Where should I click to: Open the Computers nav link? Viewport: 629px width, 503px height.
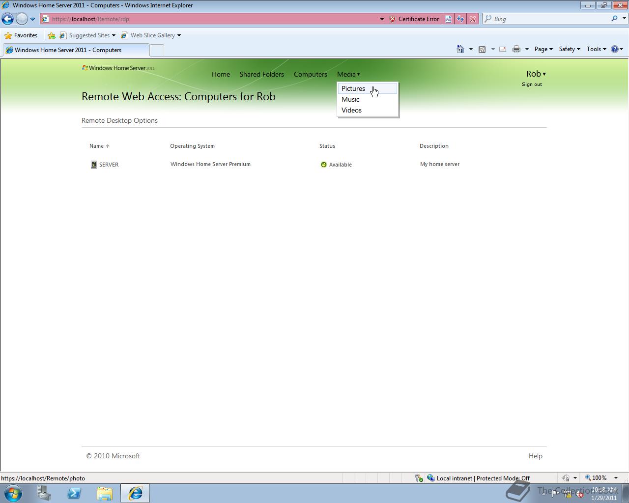pyautogui.click(x=310, y=74)
